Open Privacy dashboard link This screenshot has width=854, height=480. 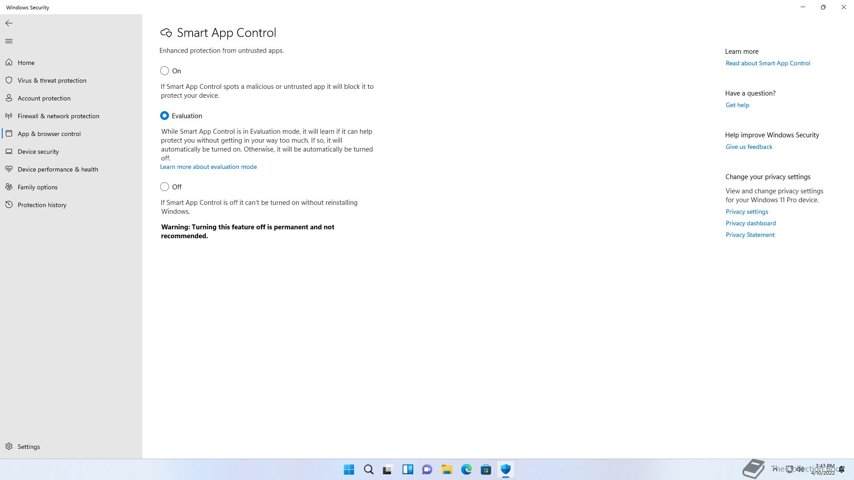(751, 224)
